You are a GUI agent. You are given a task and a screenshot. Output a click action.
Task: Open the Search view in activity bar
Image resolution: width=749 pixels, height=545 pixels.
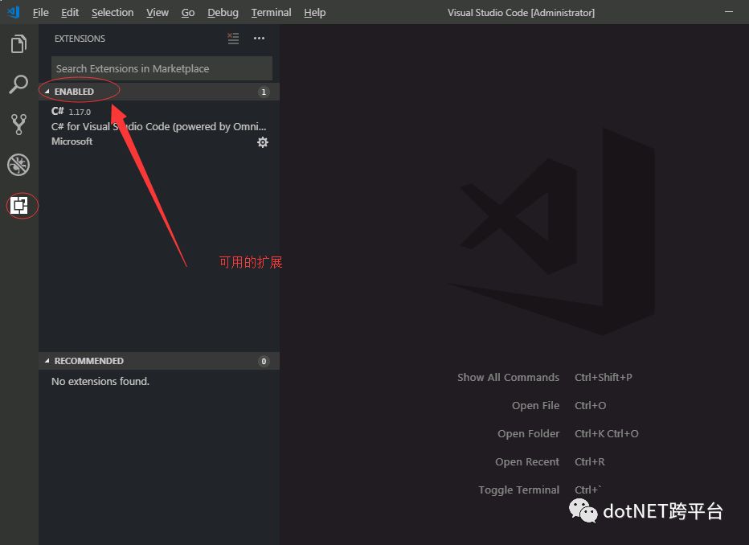pyautogui.click(x=18, y=84)
